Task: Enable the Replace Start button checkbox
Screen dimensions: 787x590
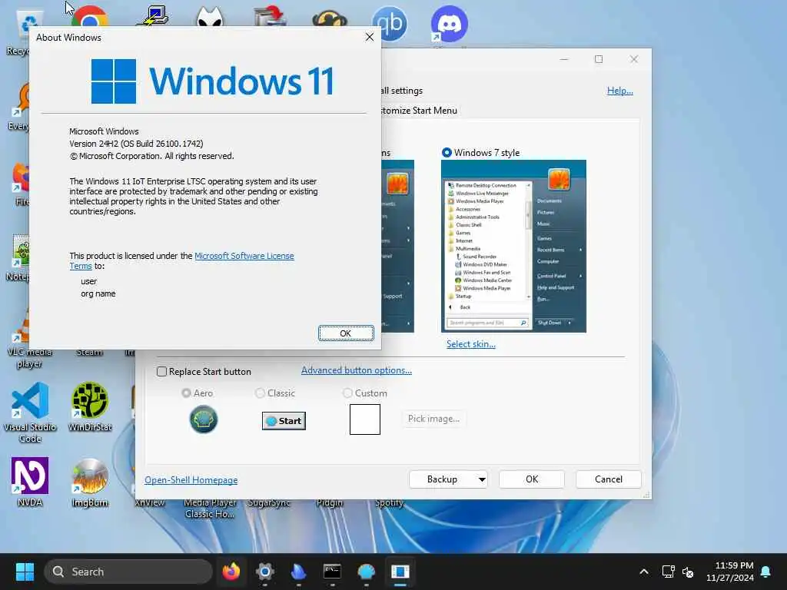Action: click(x=161, y=371)
